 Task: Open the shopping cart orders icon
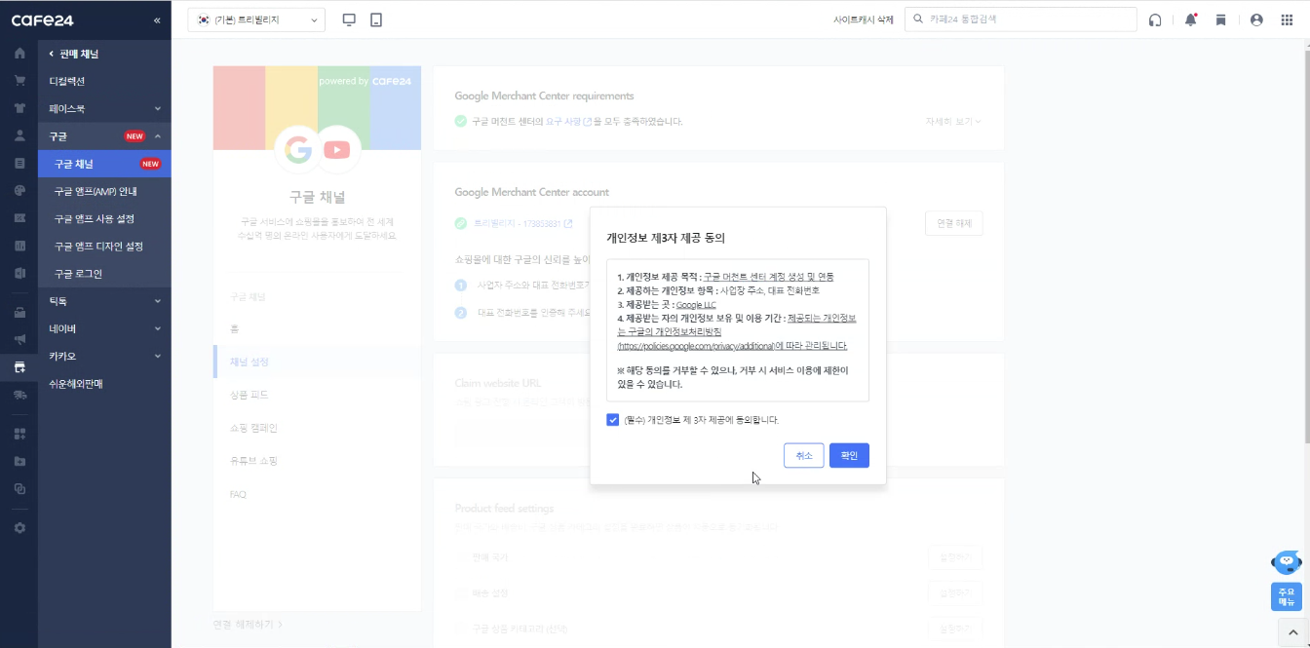[19, 80]
